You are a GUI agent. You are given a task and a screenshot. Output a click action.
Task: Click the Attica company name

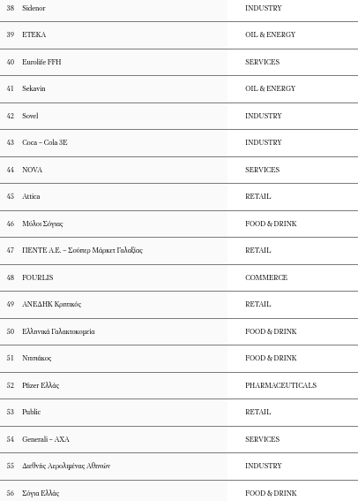pos(31,196)
